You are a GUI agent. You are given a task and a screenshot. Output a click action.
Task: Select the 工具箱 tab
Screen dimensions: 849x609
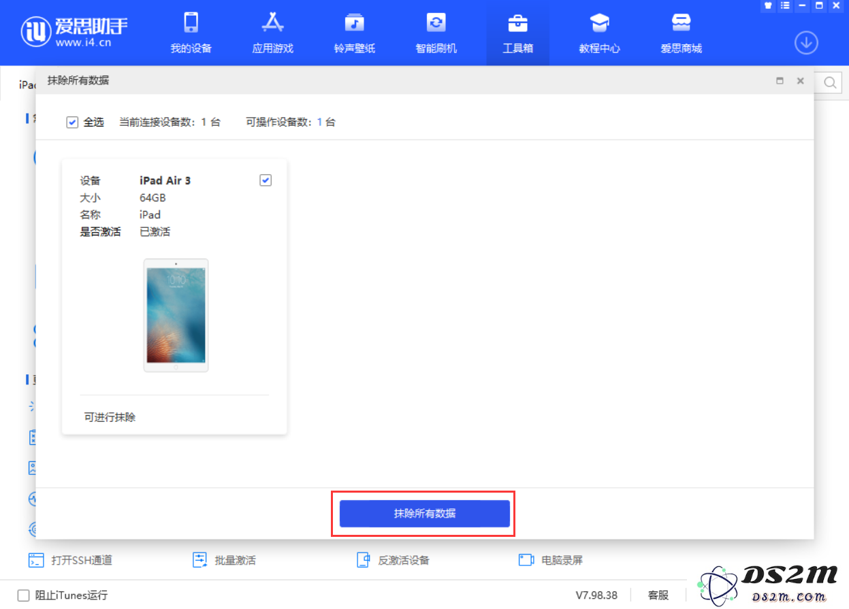tap(517, 33)
